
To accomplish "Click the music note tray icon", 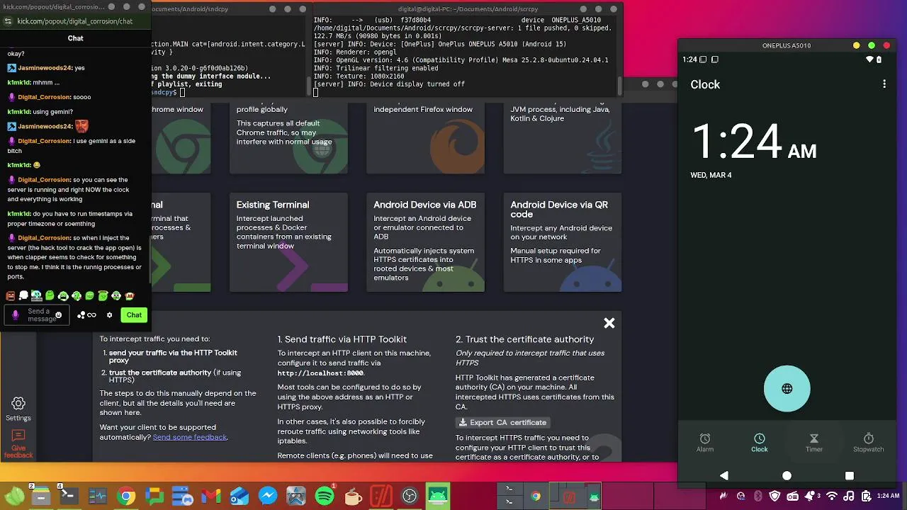I will pos(848,497).
